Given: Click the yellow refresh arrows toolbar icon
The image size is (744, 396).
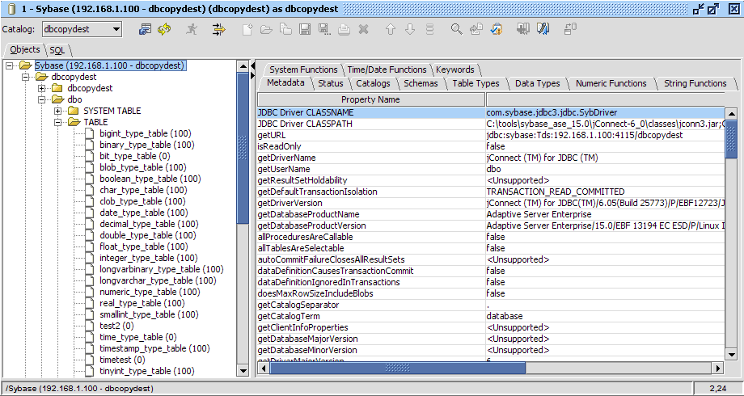Looking at the screenshot, I should click(x=164, y=29).
